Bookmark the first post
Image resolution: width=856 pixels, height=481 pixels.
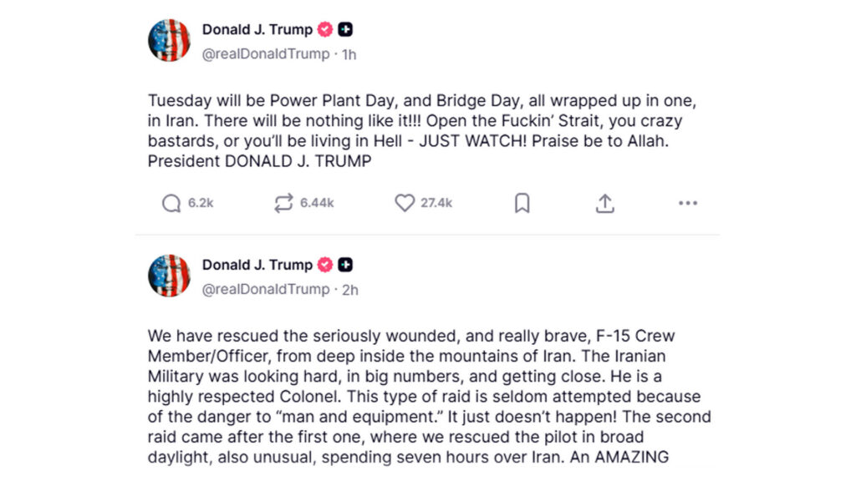(522, 203)
